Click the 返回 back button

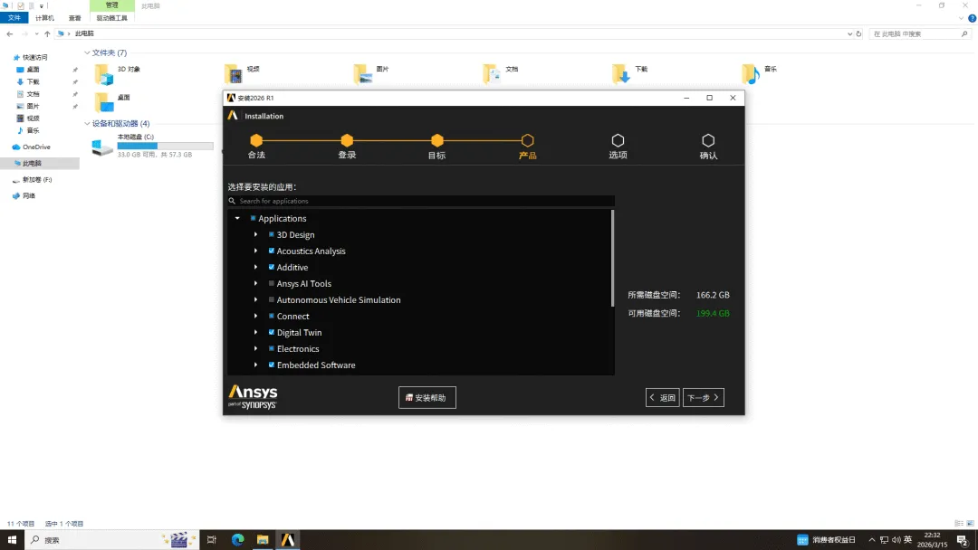click(662, 397)
